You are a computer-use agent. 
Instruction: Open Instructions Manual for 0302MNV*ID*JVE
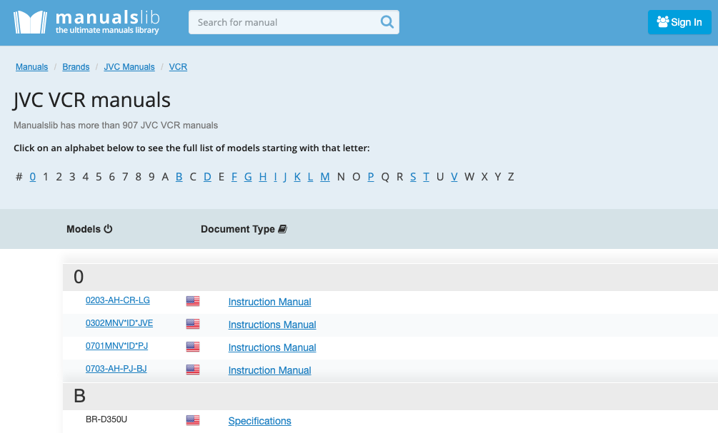tap(272, 325)
